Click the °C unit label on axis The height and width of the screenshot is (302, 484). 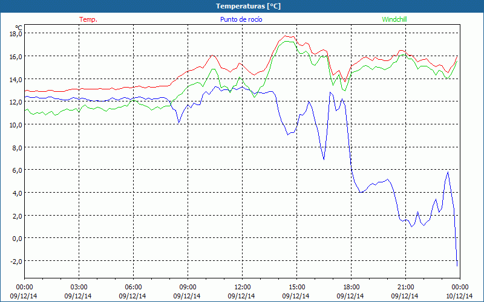tap(19, 27)
